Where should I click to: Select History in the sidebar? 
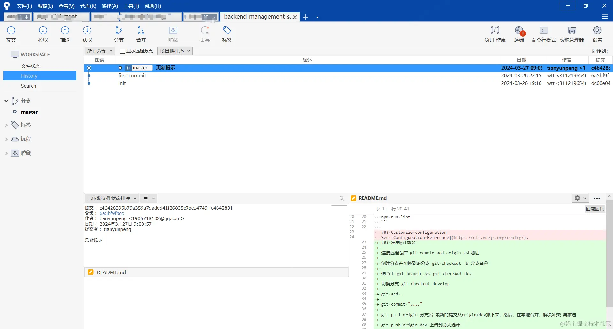coord(40,76)
